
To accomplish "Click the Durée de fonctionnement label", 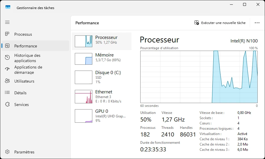I will click(160, 143).
